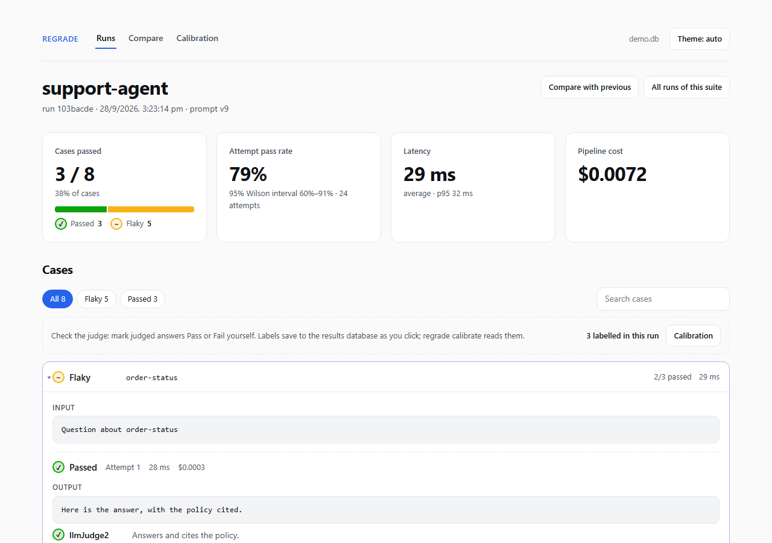
Task: Click the 95% Wilson interval text
Action: point(288,199)
